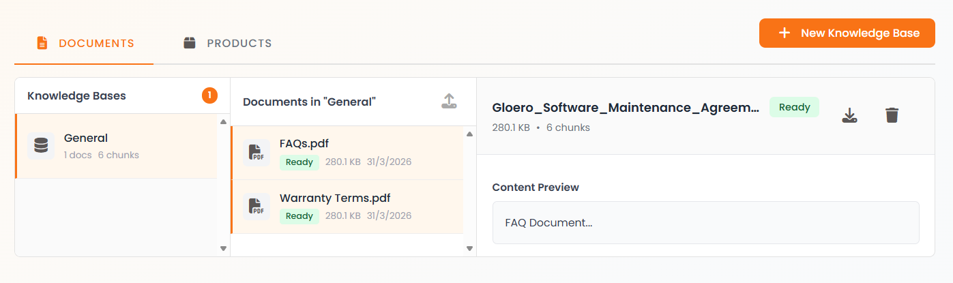Open the Documents tab
This screenshot has width=953, height=283.
coord(85,43)
